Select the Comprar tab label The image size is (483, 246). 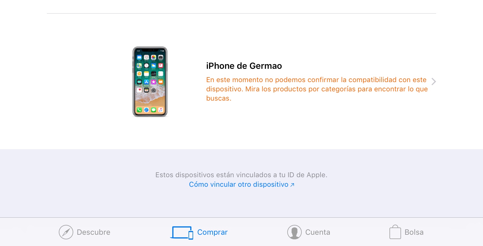(213, 232)
